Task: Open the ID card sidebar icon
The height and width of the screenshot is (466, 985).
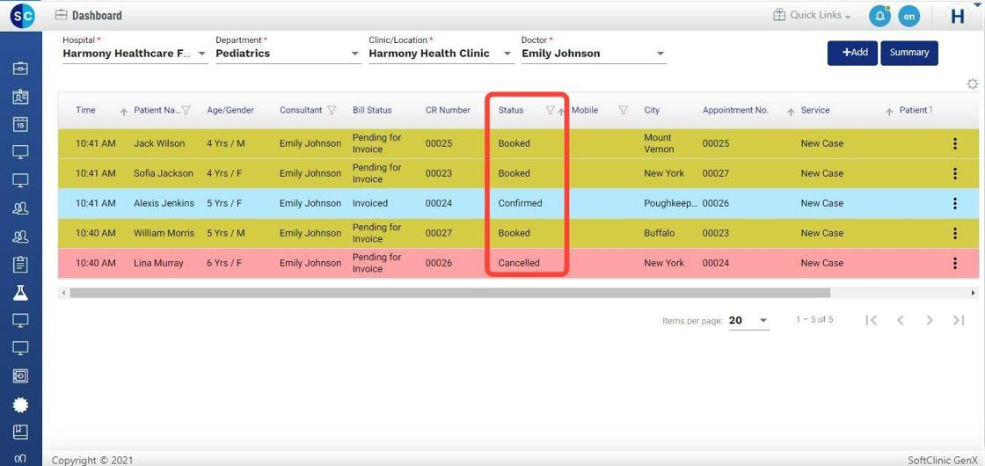Action: 20,97
